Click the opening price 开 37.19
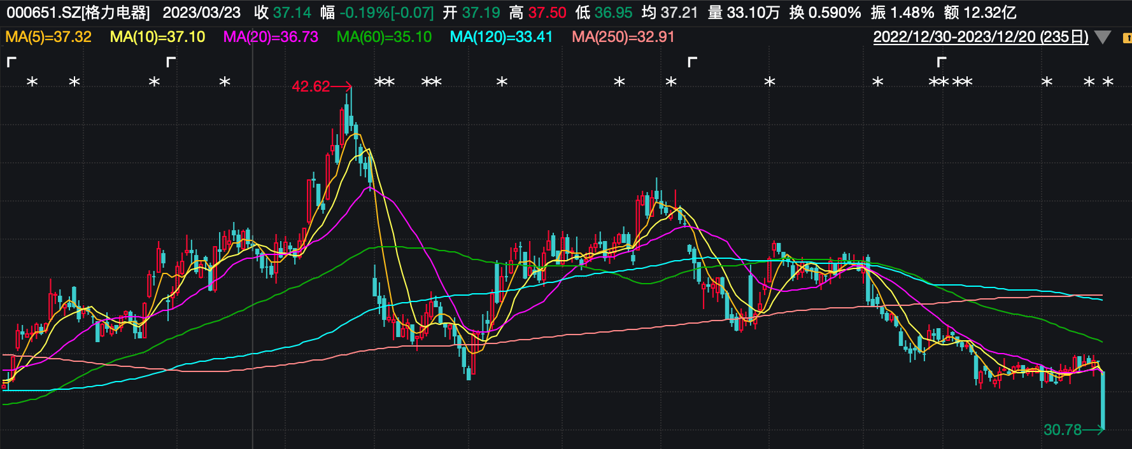 point(472,13)
